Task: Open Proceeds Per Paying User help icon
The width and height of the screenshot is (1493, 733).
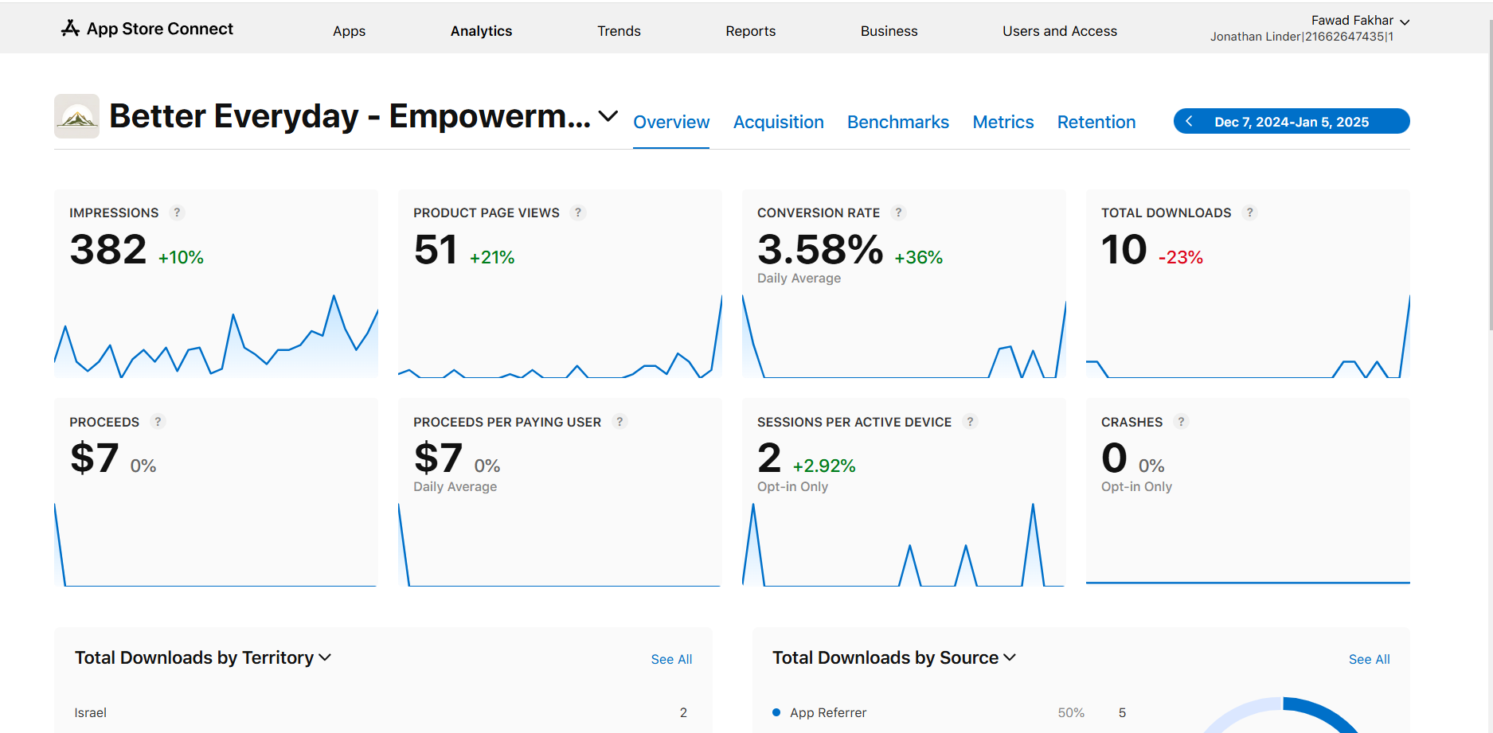Action: coord(619,422)
